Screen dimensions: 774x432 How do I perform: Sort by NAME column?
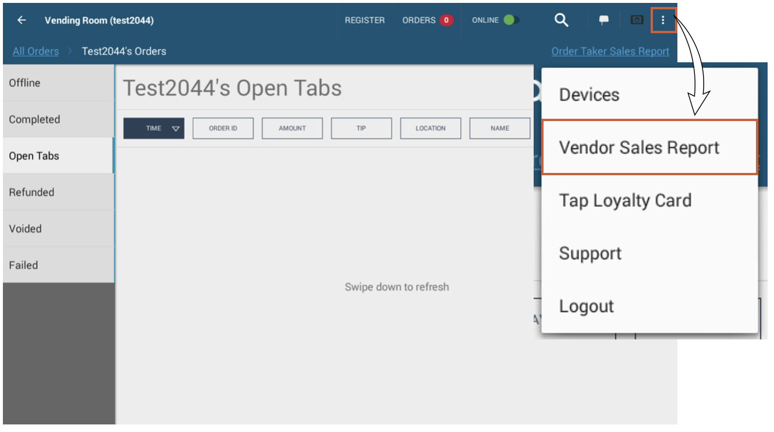click(500, 128)
